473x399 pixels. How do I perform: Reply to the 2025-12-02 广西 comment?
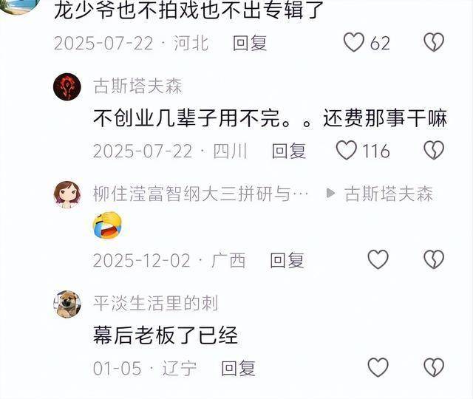point(287,260)
